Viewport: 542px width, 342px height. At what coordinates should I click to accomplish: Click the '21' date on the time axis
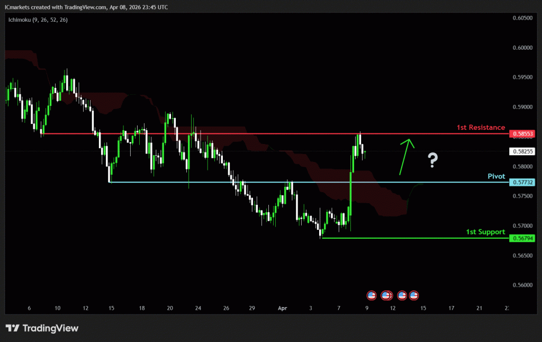(x=480, y=308)
